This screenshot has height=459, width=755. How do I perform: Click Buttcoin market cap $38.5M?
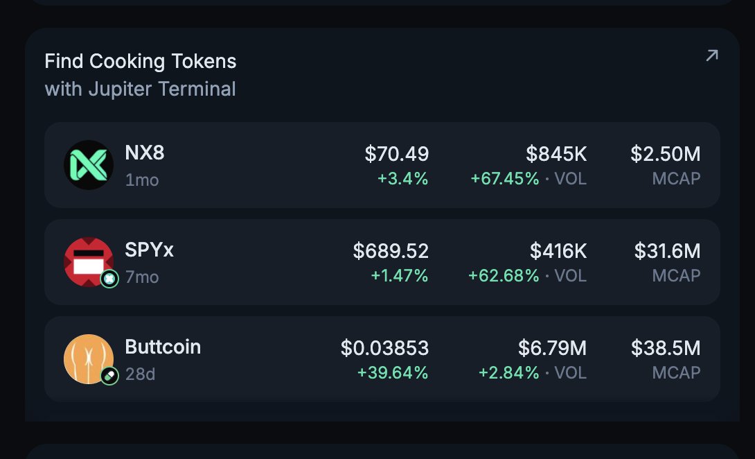[666, 348]
